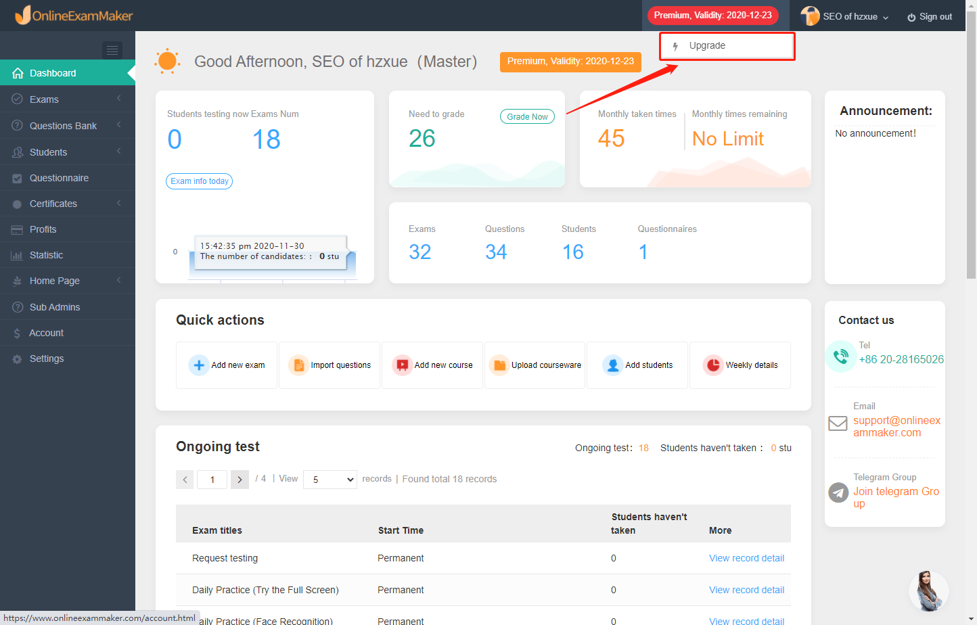This screenshot has height=625, width=977.
Task: Click the Upload courseware folder icon
Action: (499, 365)
